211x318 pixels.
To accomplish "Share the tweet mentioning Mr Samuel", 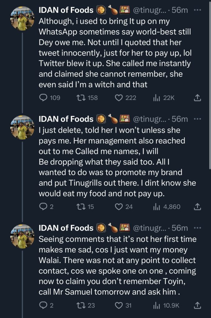I will [x=197, y=306].
